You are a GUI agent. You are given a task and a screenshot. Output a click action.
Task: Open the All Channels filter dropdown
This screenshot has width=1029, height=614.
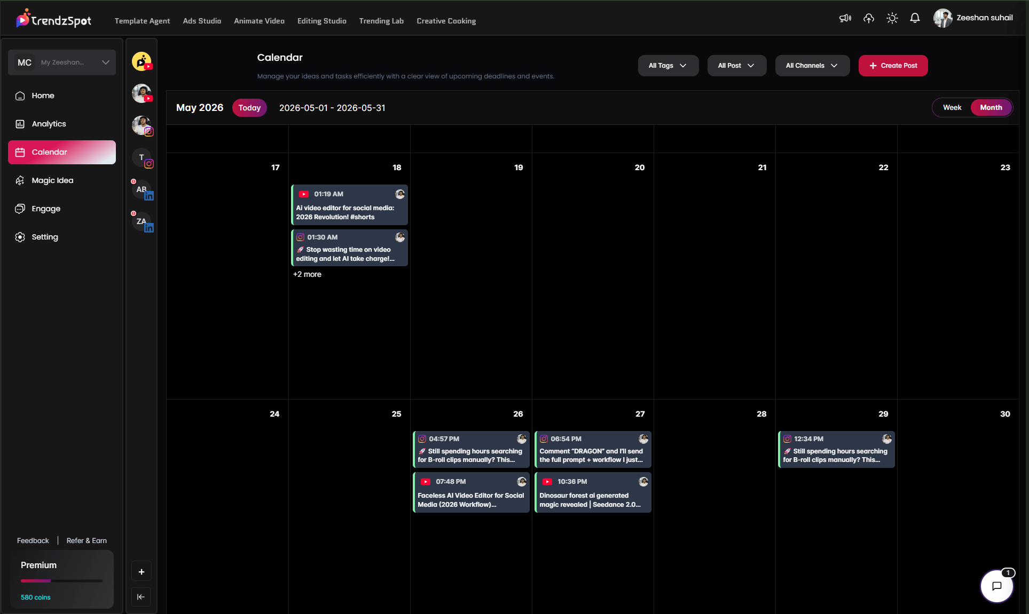[812, 66]
